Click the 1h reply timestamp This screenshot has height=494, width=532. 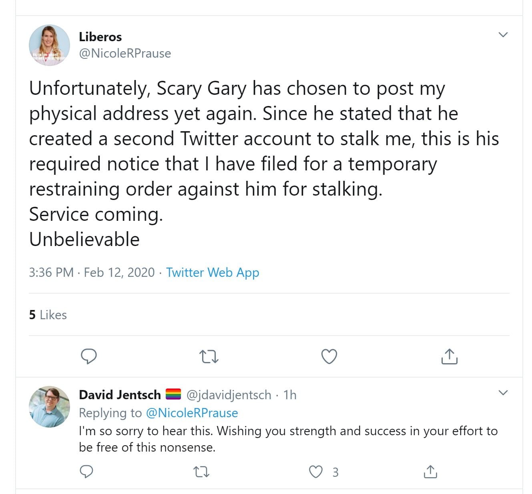coord(290,395)
